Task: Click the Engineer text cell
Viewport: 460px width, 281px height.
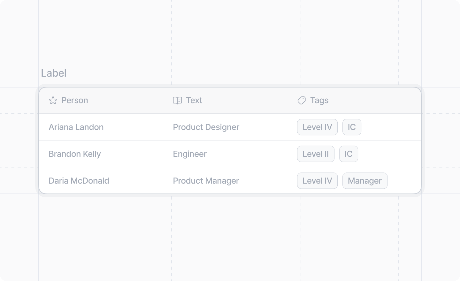Action: click(x=190, y=154)
